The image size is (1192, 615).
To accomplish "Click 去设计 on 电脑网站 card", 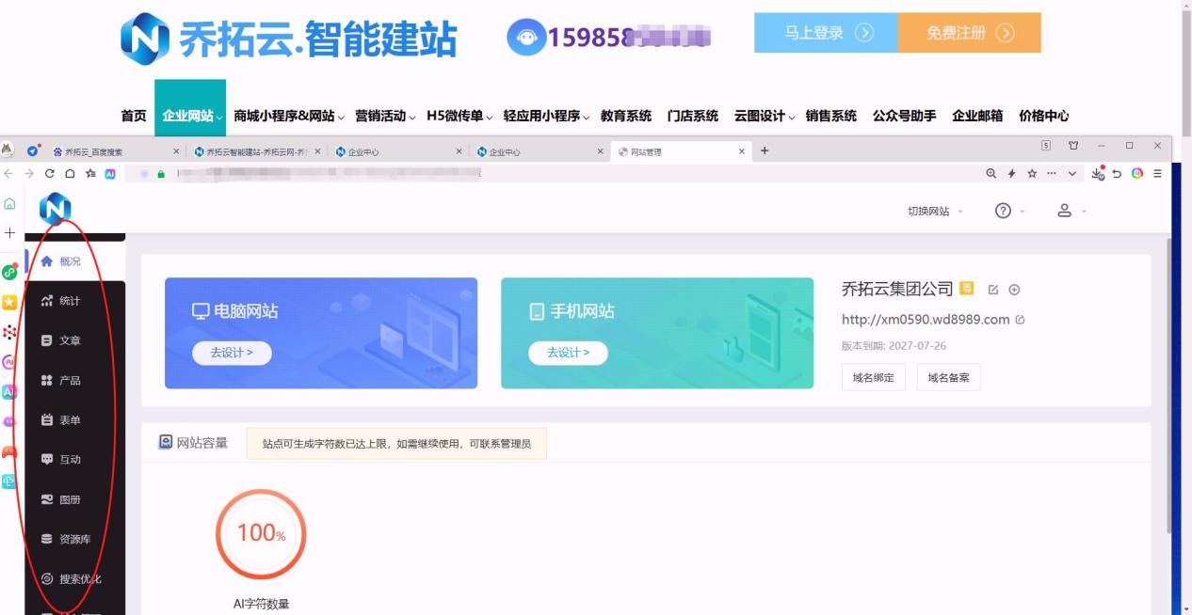I will click(x=232, y=353).
